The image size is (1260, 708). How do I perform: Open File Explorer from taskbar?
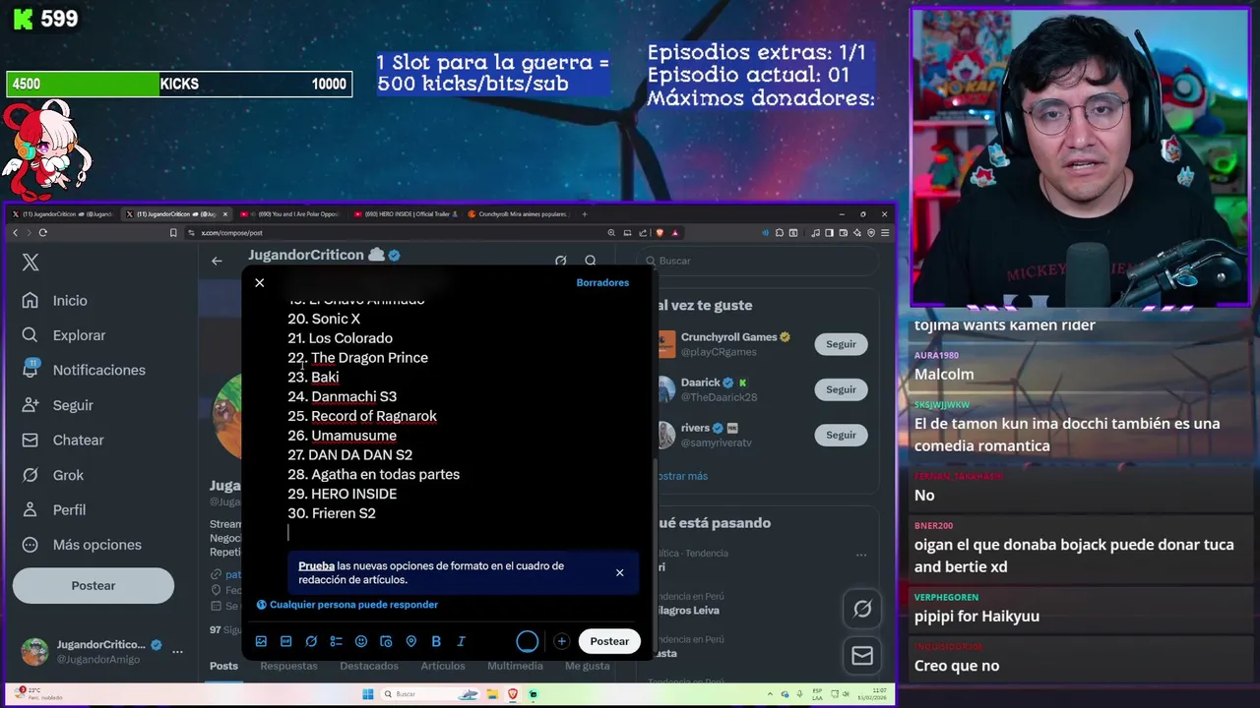(x=492, y=694)
